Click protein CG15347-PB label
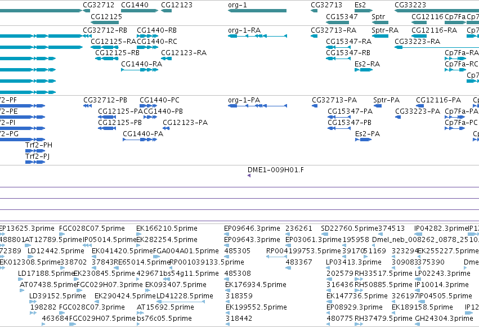 click(x=350, y=123)
